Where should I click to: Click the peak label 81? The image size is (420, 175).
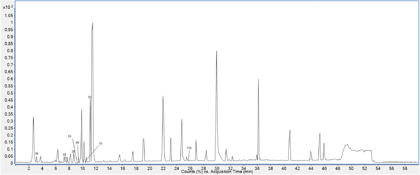pyautogui.click(x=90, y=97)
